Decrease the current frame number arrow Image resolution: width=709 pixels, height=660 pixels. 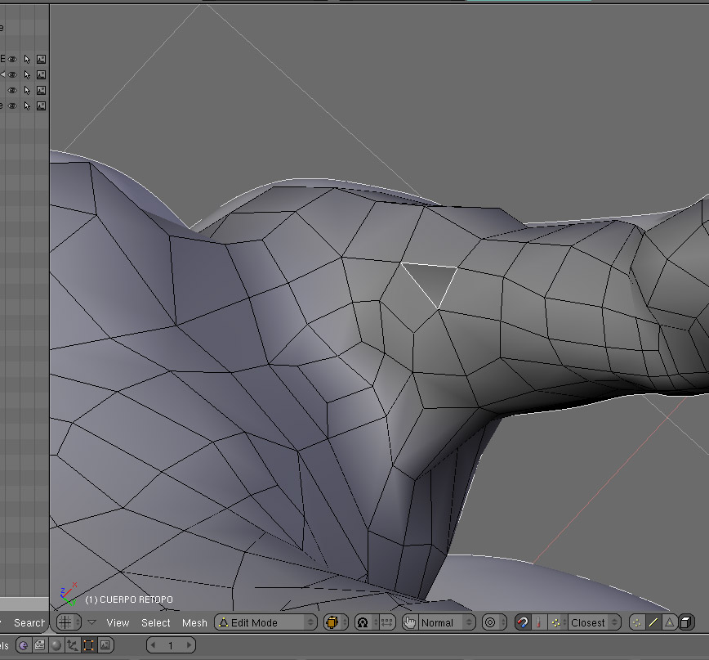(153, 645)
